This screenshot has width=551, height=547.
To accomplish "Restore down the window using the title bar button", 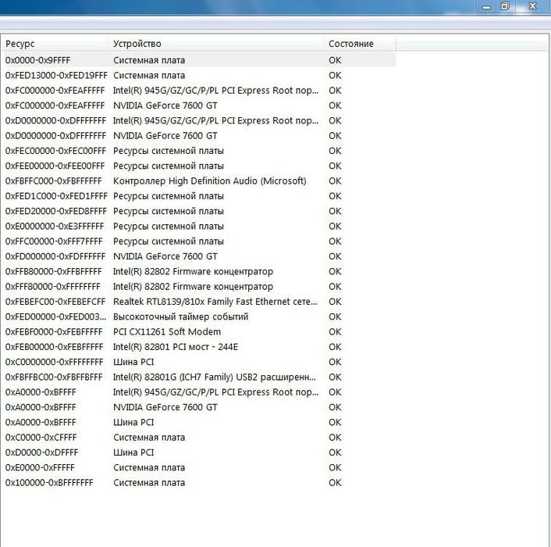I will [x=505, y=7].
